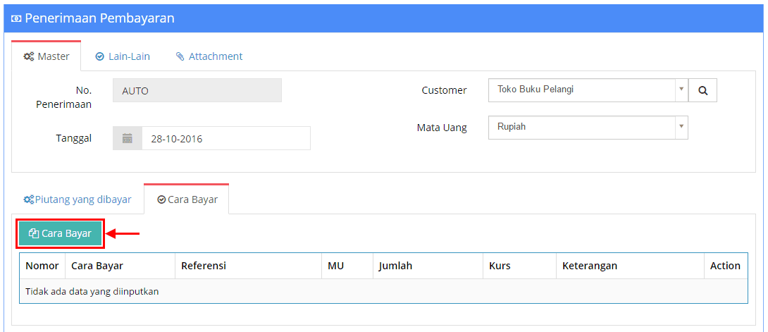Click the Referensi column header
Viewport: 768px width, 332px height.
coord(203,266)
